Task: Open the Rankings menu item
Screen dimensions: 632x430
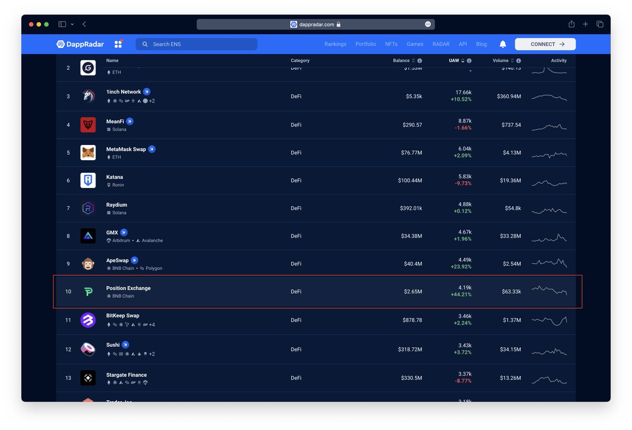Action: tap(335, 44)
